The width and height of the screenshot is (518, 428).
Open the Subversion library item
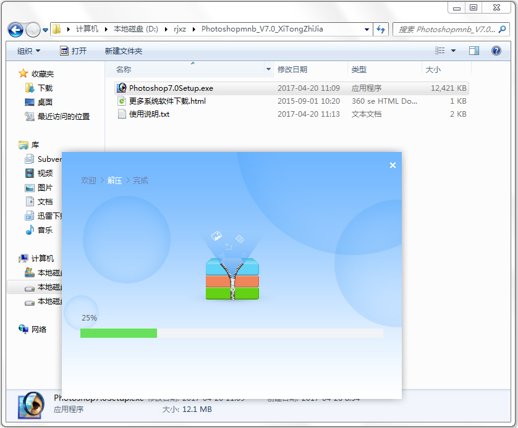coord(49,159)
